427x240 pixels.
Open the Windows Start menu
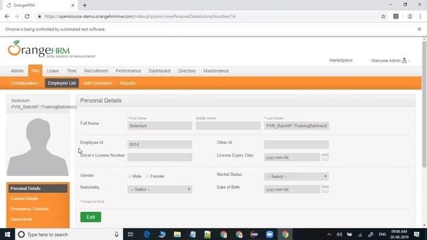point(7,234)
